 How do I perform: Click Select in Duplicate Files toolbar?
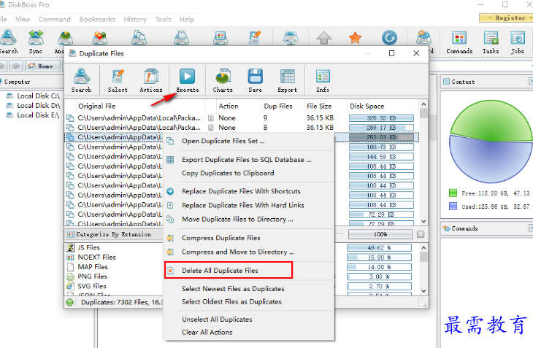point(118,80)
